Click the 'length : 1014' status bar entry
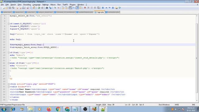This screenshot has height=112, width=199. [x=101, y=105]
